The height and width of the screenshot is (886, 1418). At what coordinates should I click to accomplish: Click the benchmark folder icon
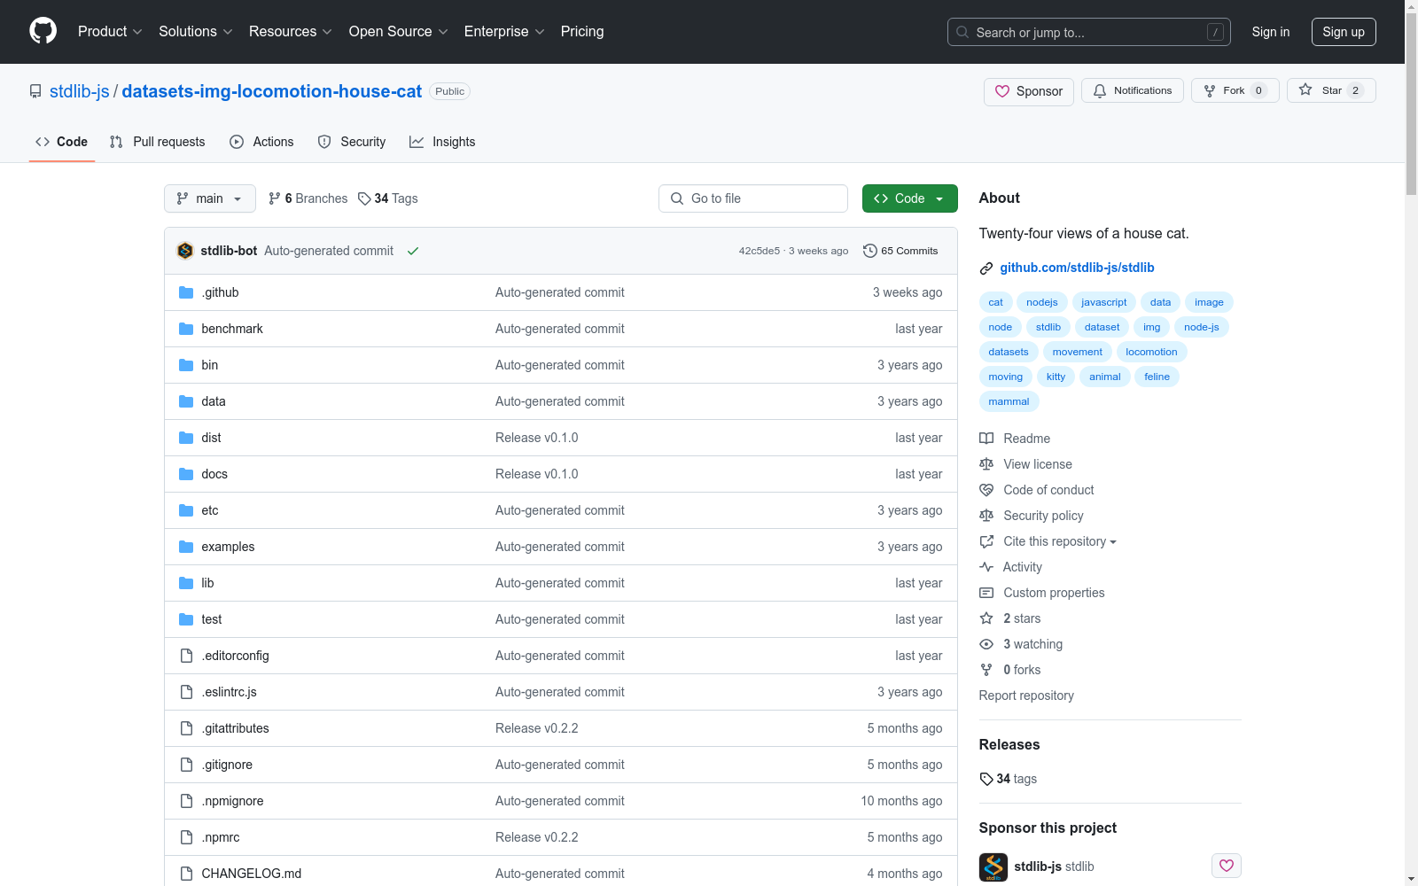[186, 329]
